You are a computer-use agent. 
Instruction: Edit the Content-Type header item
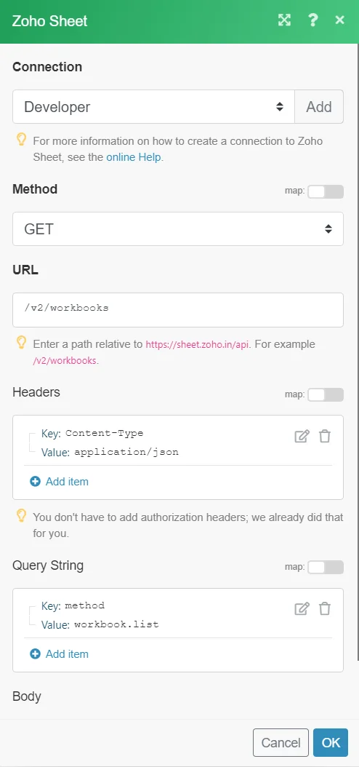coord(302,436)
